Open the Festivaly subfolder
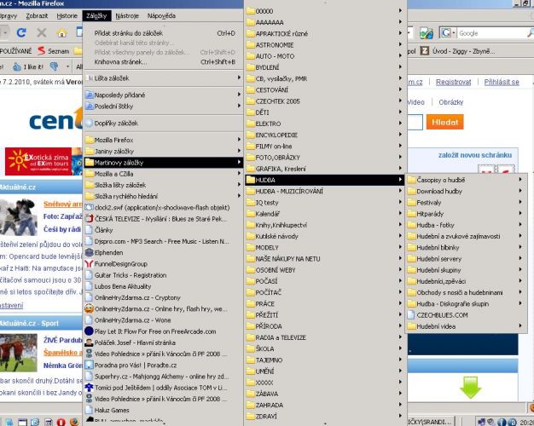The image size is (534, 426). (x=466, y=203)
